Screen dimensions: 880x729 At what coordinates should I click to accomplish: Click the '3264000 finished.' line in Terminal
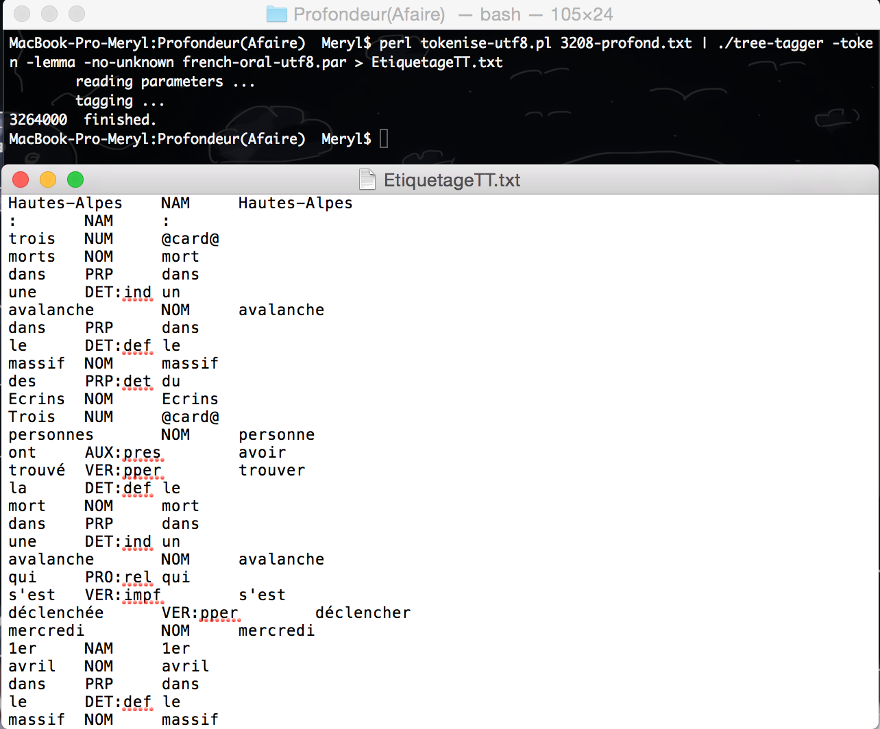pos(83,120)
